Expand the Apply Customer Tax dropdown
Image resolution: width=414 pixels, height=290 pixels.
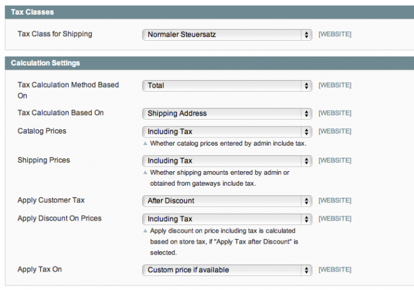click(227, 201)
